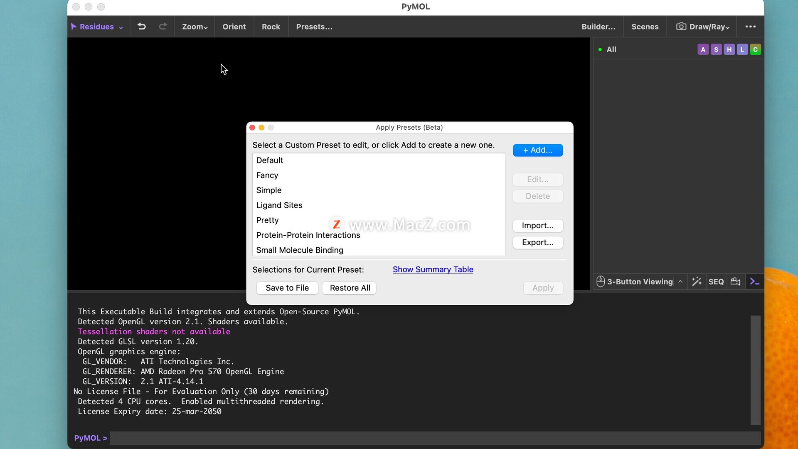Open the Scenes panel
Viewport: 798px width, 449px height.
pos(645,27)
